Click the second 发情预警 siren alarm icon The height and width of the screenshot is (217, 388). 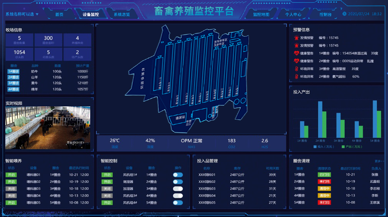point(296,45)
